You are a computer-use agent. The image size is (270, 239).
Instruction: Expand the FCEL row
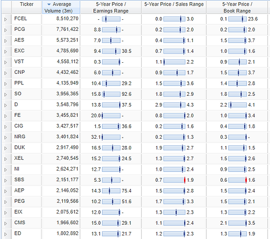click(6, 19)
